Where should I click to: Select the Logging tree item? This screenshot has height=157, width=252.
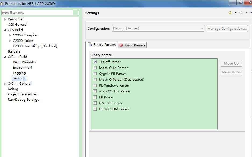(x=19, y=73)
